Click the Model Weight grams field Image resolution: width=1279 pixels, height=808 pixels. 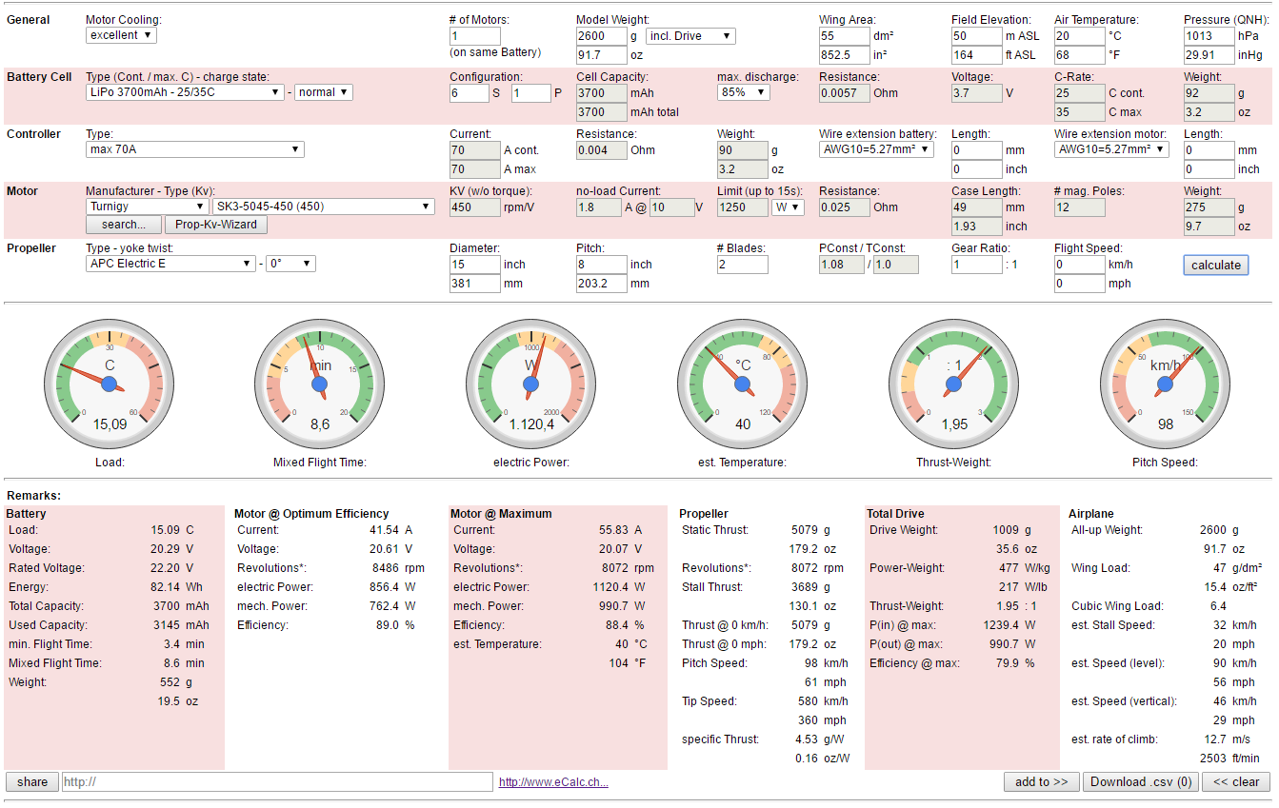(601, 36)
